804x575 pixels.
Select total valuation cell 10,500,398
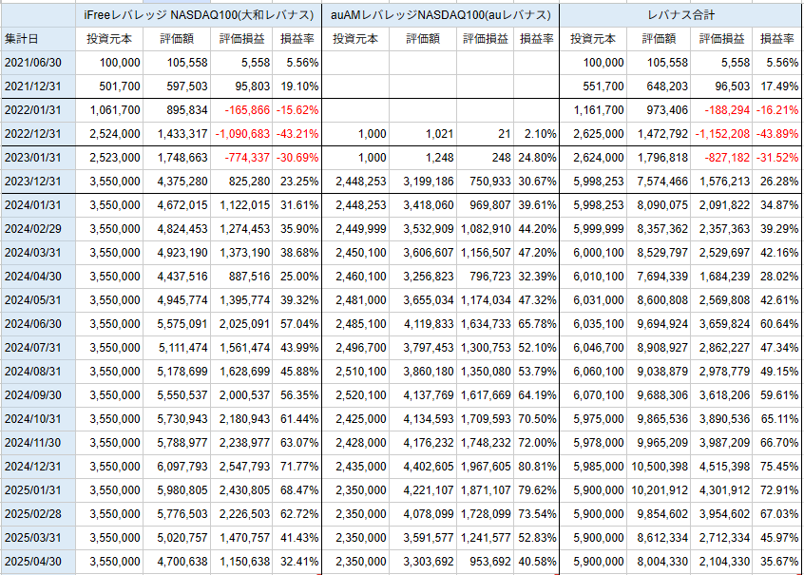click(x=659, y=467)
